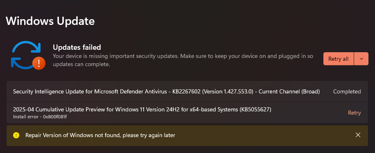Retry the KB5055627 cumulative update
This screenshot has height=153, width=375.
[x=354, y=113]
